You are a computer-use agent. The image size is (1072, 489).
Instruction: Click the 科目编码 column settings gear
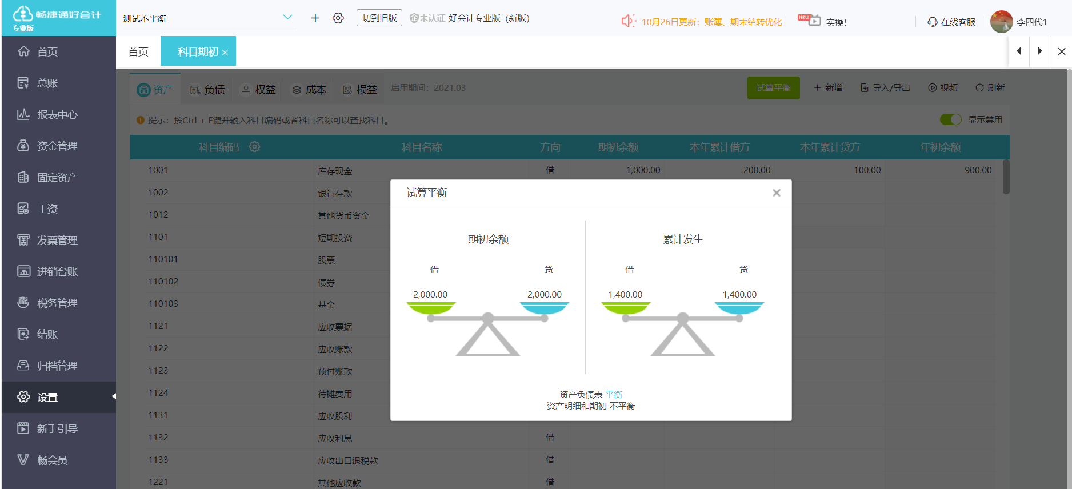[x=255, y=147]
